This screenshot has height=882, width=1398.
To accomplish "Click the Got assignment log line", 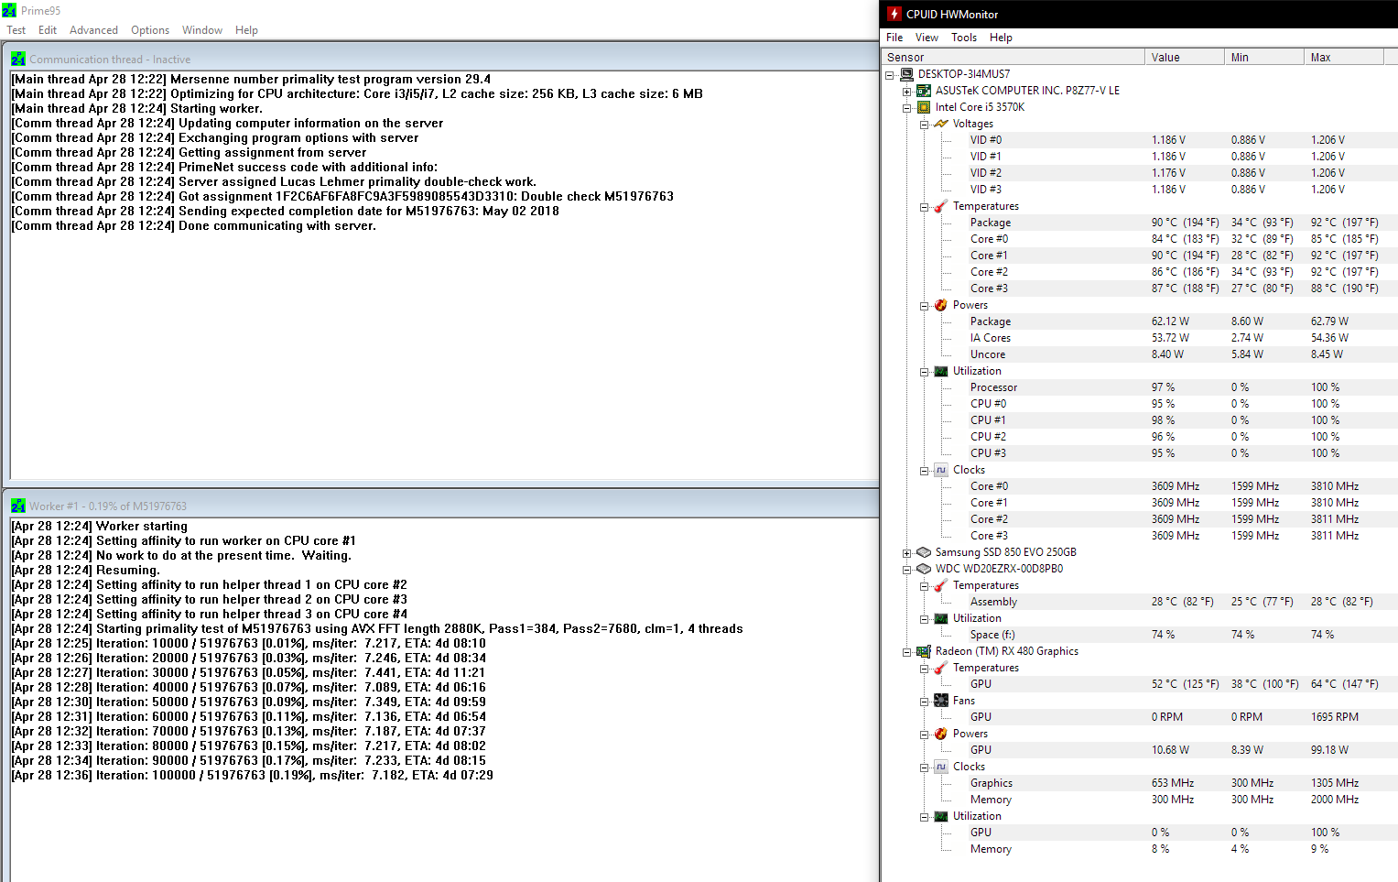I will coord(342,196).
